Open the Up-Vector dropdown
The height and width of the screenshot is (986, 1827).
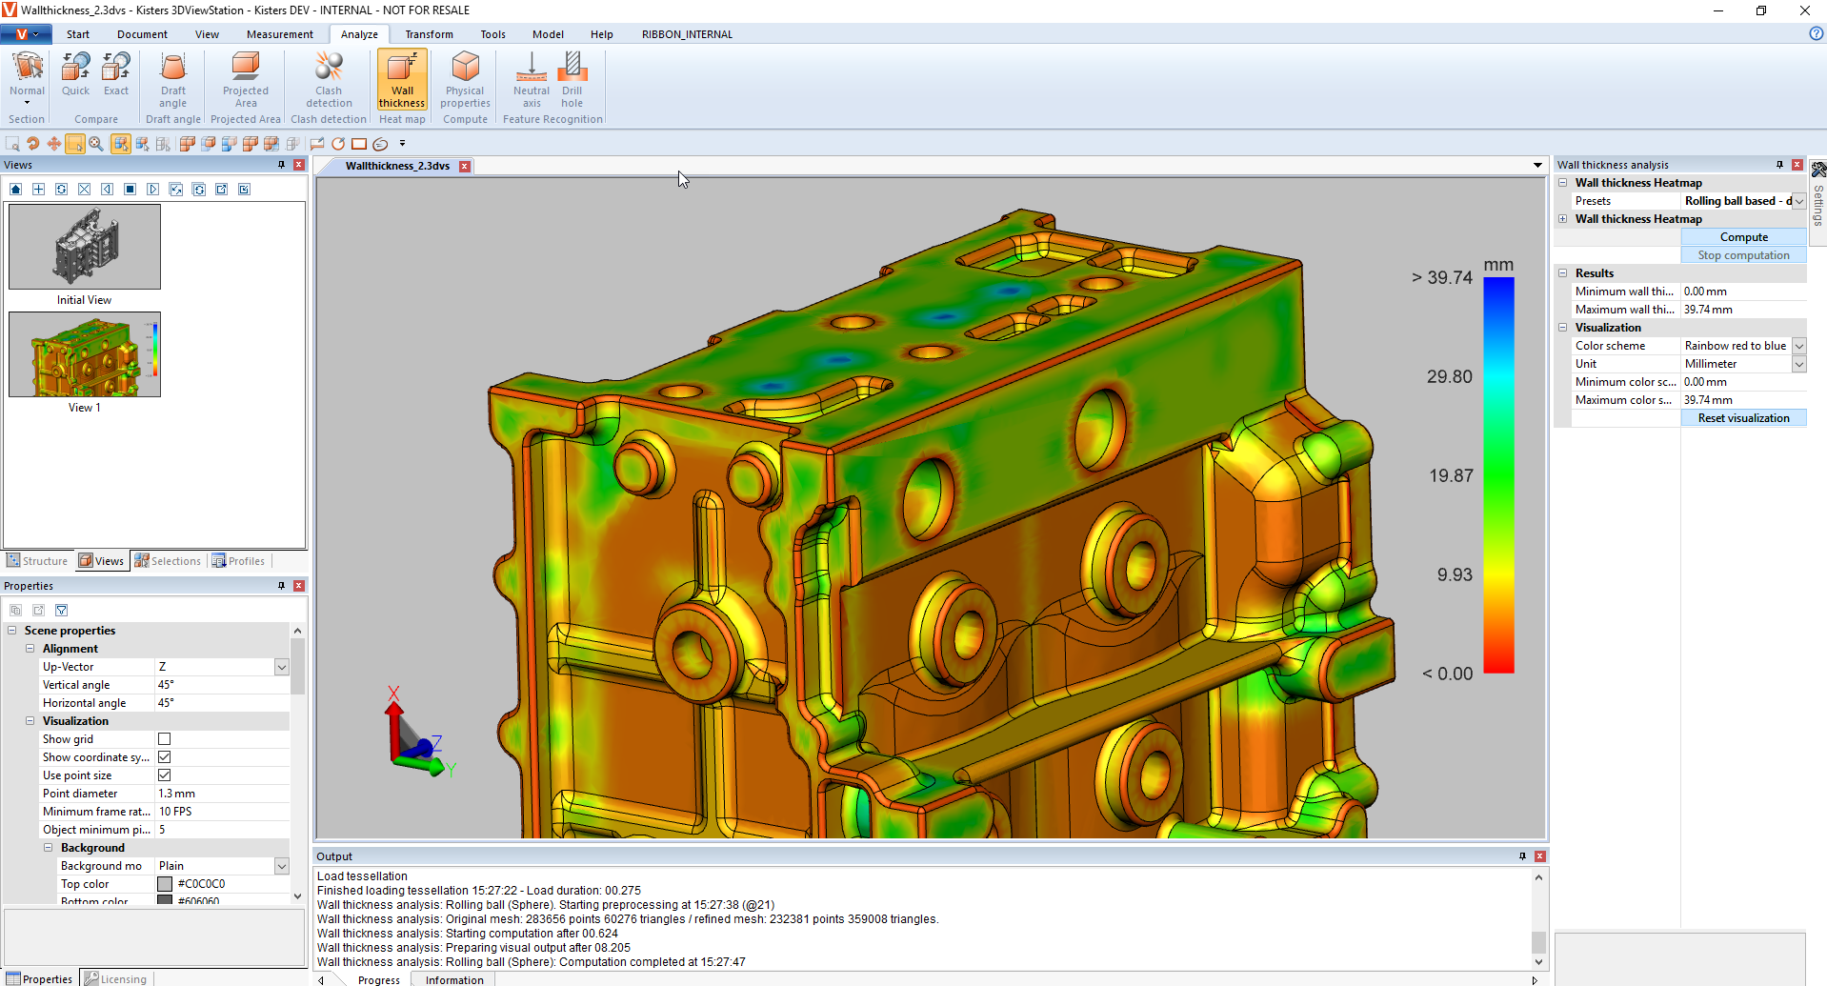pos(281,667)
